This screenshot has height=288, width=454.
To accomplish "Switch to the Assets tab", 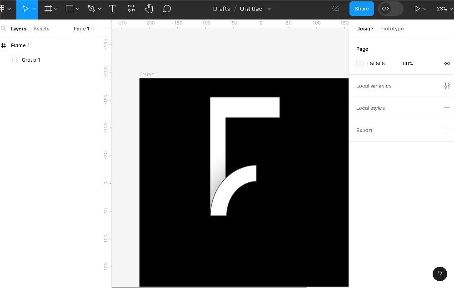I will point(41,29).
